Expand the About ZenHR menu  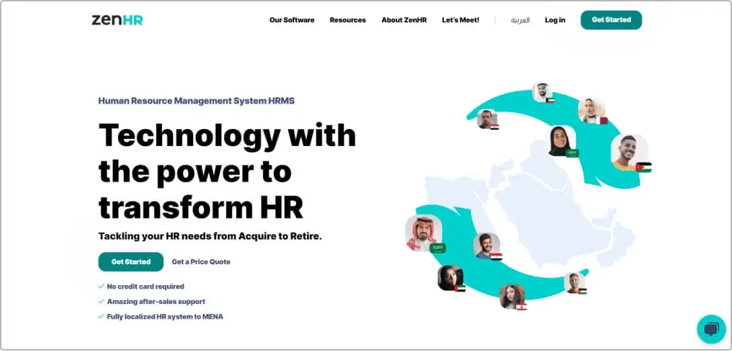pyautogui.click(x=404, y=20)
